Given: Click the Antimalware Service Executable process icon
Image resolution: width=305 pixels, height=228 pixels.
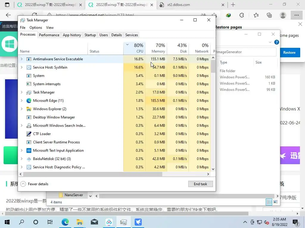Looking at the screenshot, I should [x=29, y=59].
